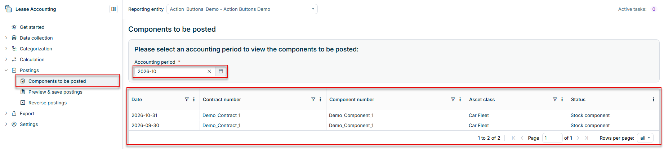The image size is (664, 149).
Task: Click the calculation icon beside Calculation
Action: click(x=14, y=59)
